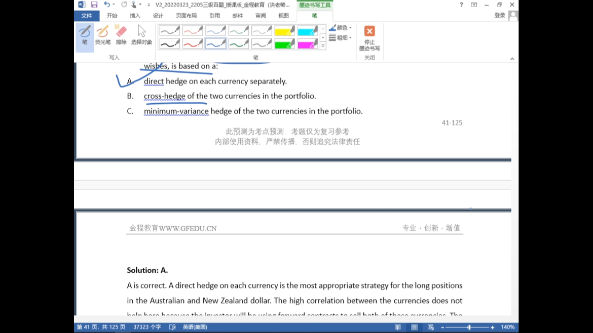
Task: Switch to Read Mode view in status bar
Action: (397, 327)
